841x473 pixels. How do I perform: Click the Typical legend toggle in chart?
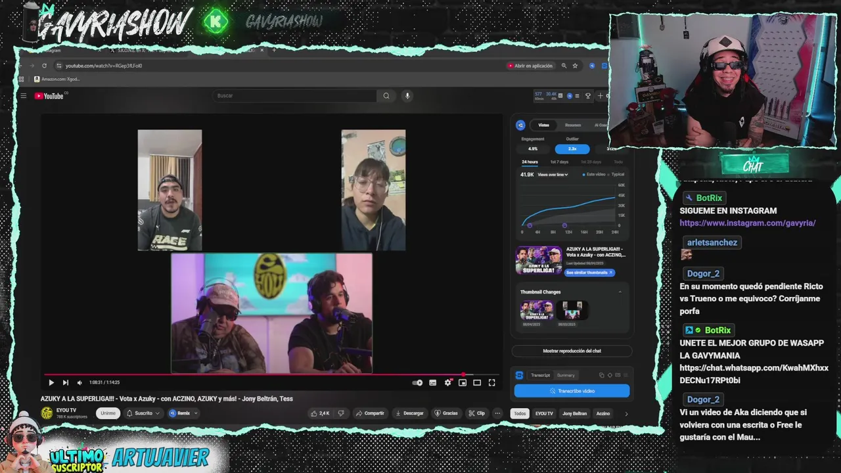(616, 175)
